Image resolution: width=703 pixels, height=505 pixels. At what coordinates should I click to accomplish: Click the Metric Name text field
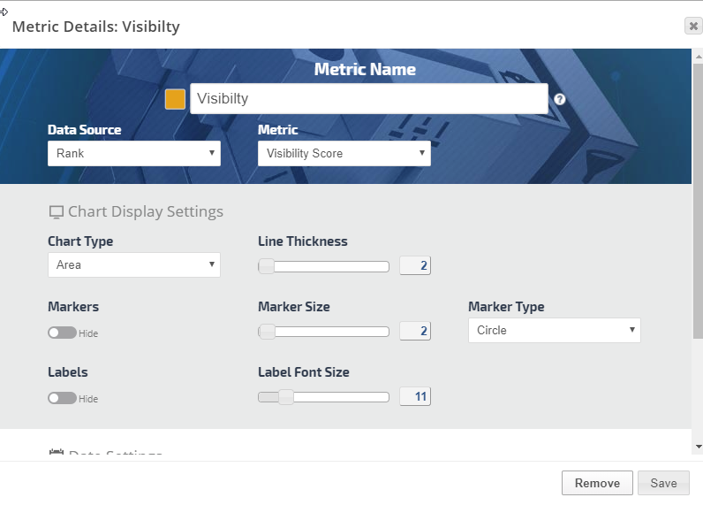point(368,99)
